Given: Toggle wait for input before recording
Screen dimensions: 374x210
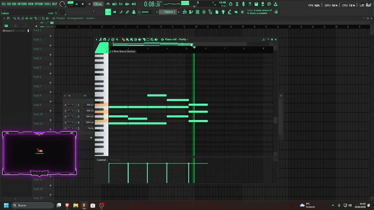Looking at the screenshot, I should tap(115, 4).
